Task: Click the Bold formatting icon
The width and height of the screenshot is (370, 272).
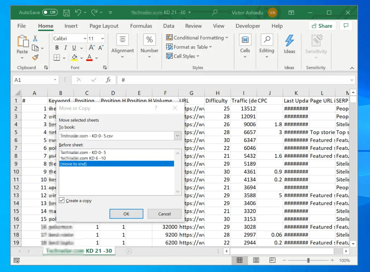Action: (57, 48)
